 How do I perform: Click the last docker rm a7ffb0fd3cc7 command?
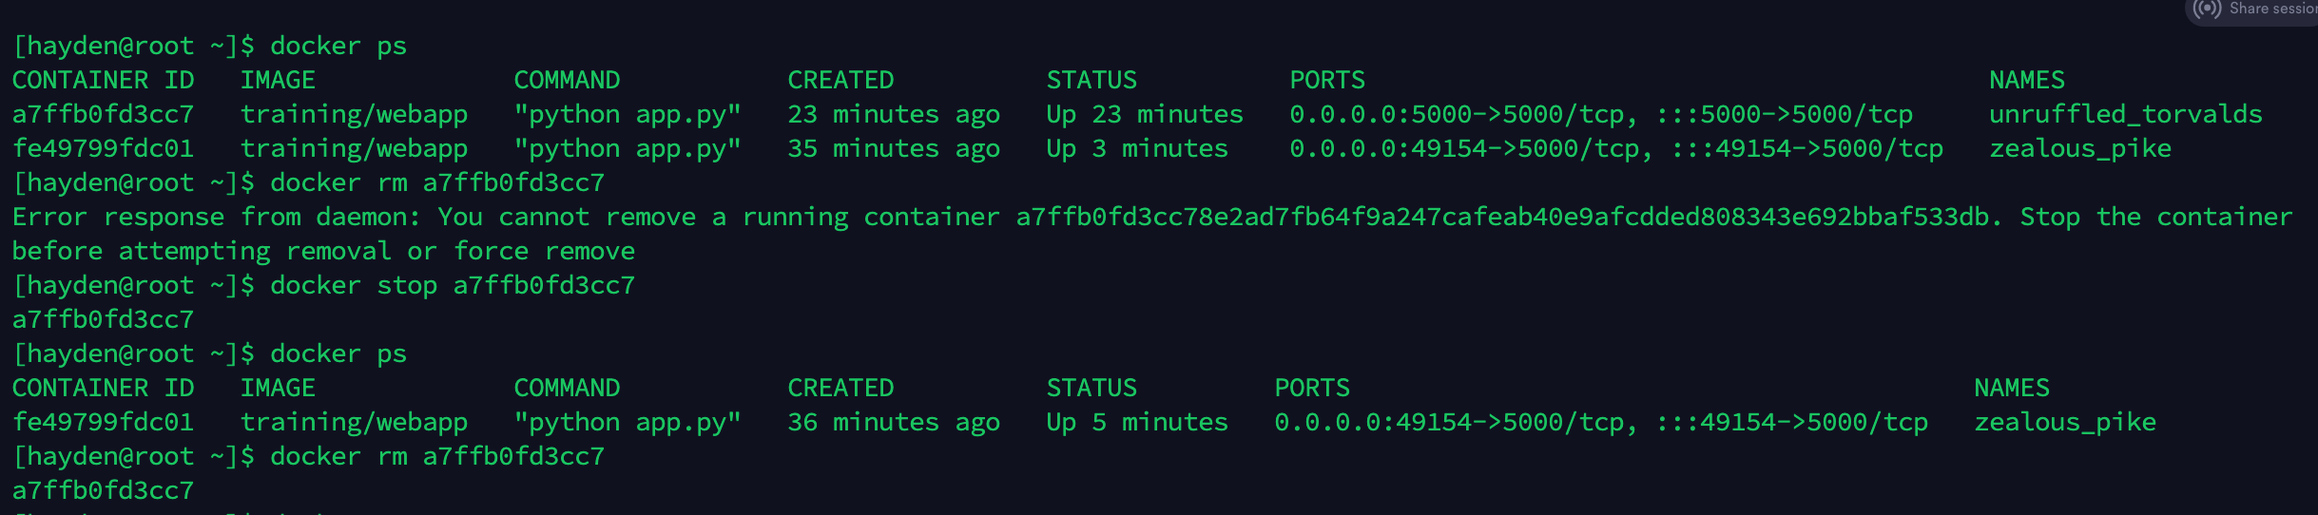pyautogui.click(x=436, y=457)
